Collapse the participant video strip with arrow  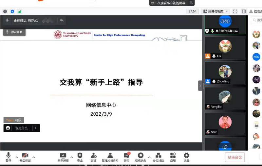200,86
